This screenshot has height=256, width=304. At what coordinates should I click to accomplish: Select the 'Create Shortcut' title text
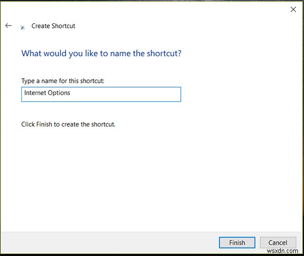pos(53,26)
